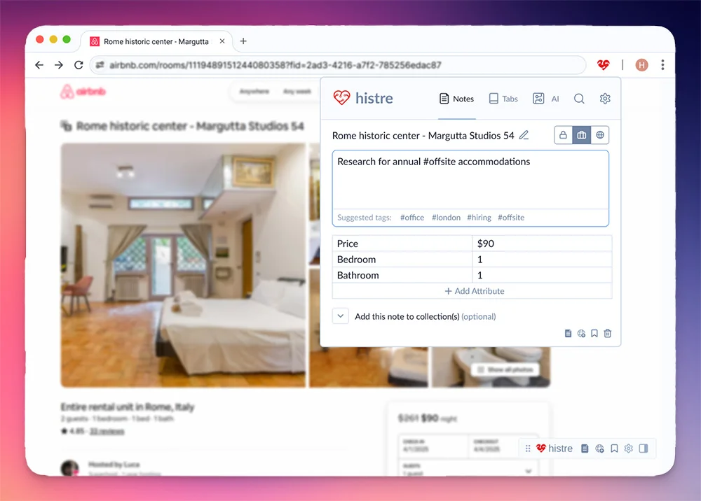
Task: Click the address bar URL
Action: click(275, 65)
